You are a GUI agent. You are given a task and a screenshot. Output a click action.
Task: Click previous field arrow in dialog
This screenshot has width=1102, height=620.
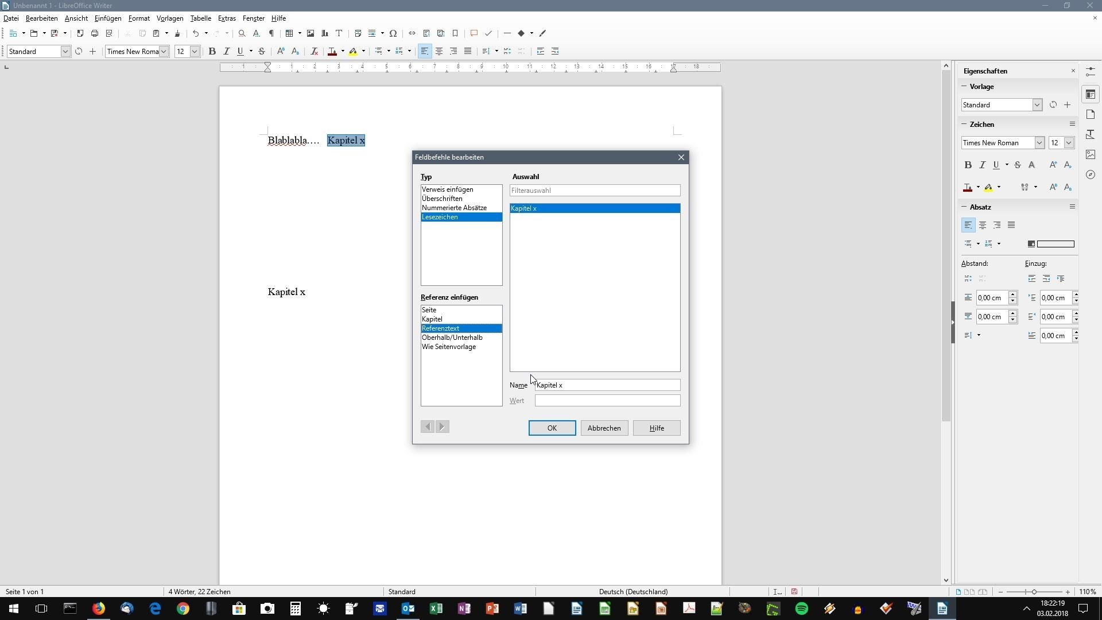(x=428, y=427)
